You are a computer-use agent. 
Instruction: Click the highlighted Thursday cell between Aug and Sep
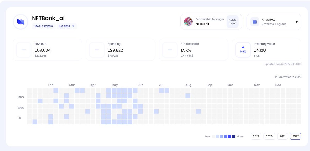pyautogui.click(x=198, y=111)
